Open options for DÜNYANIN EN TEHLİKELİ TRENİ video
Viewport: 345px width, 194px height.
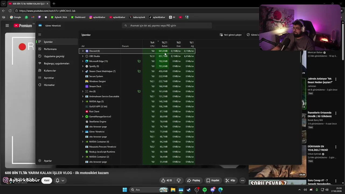[336, 147]
